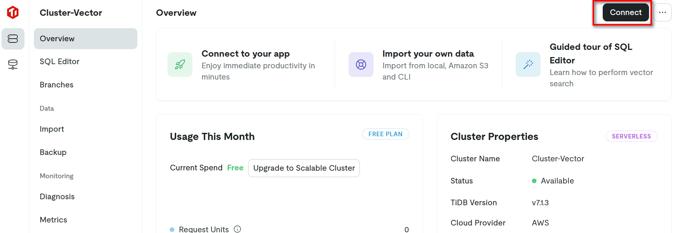Image resolution: width=678 pixels, height=233 pixels.
Task: Click Upgrade to Scalable Cluster button
Action: [x=304, y=168]
